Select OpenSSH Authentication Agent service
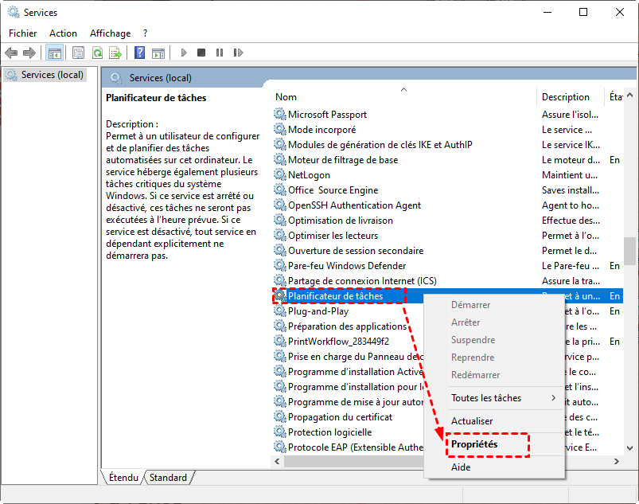The width and height of the screenshot is (639, 504). tap(355, 205)
